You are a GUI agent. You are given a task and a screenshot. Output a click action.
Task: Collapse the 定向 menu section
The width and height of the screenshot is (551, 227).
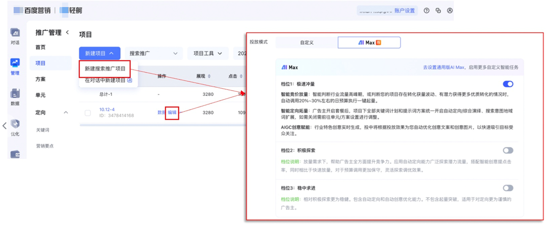pyautogui.click(x=66, y=112)
